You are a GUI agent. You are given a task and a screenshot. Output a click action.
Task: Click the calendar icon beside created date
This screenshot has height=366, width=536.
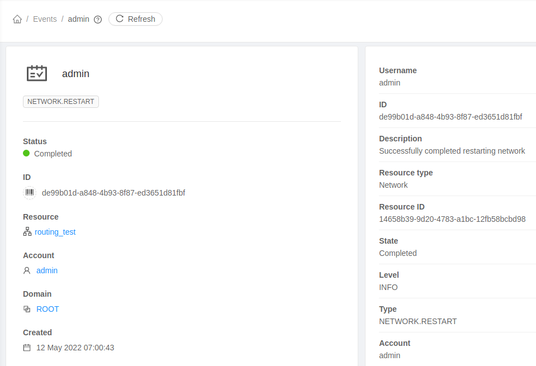pos(27,348)
